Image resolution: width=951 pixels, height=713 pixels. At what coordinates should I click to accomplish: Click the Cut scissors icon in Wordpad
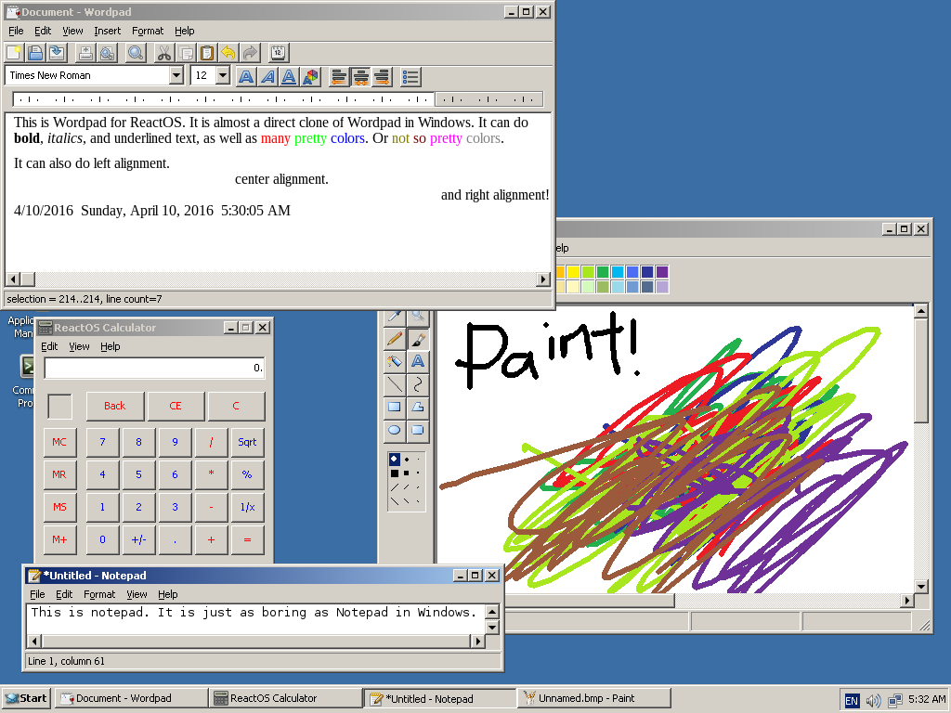coord(163,53)
